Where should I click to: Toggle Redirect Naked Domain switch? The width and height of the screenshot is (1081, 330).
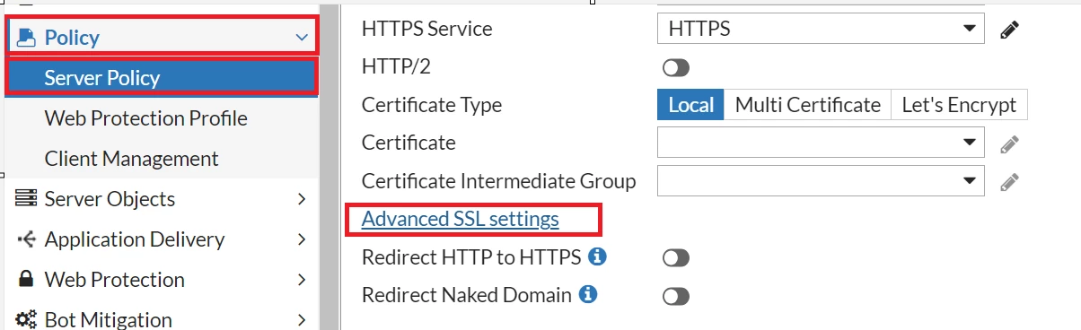[x=675, y=296]
